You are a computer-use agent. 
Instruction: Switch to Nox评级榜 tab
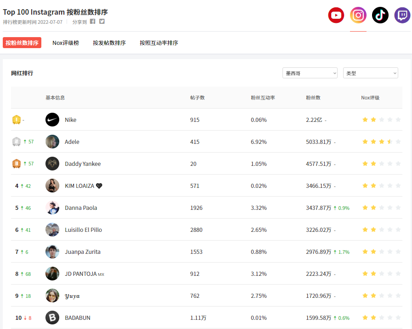coord(66,43)
